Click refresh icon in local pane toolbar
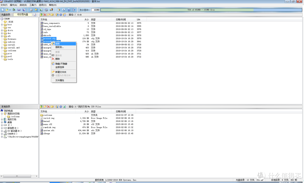The height and width of the screenshot is (183, 304). click(x=64, y=107)
